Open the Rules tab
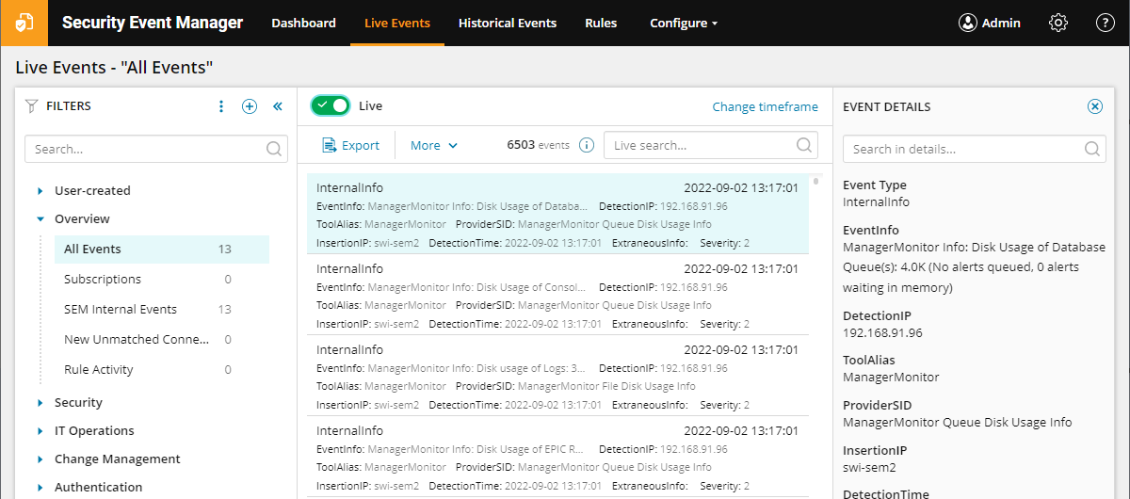1130x499 pixels. (x=601, y=23)
